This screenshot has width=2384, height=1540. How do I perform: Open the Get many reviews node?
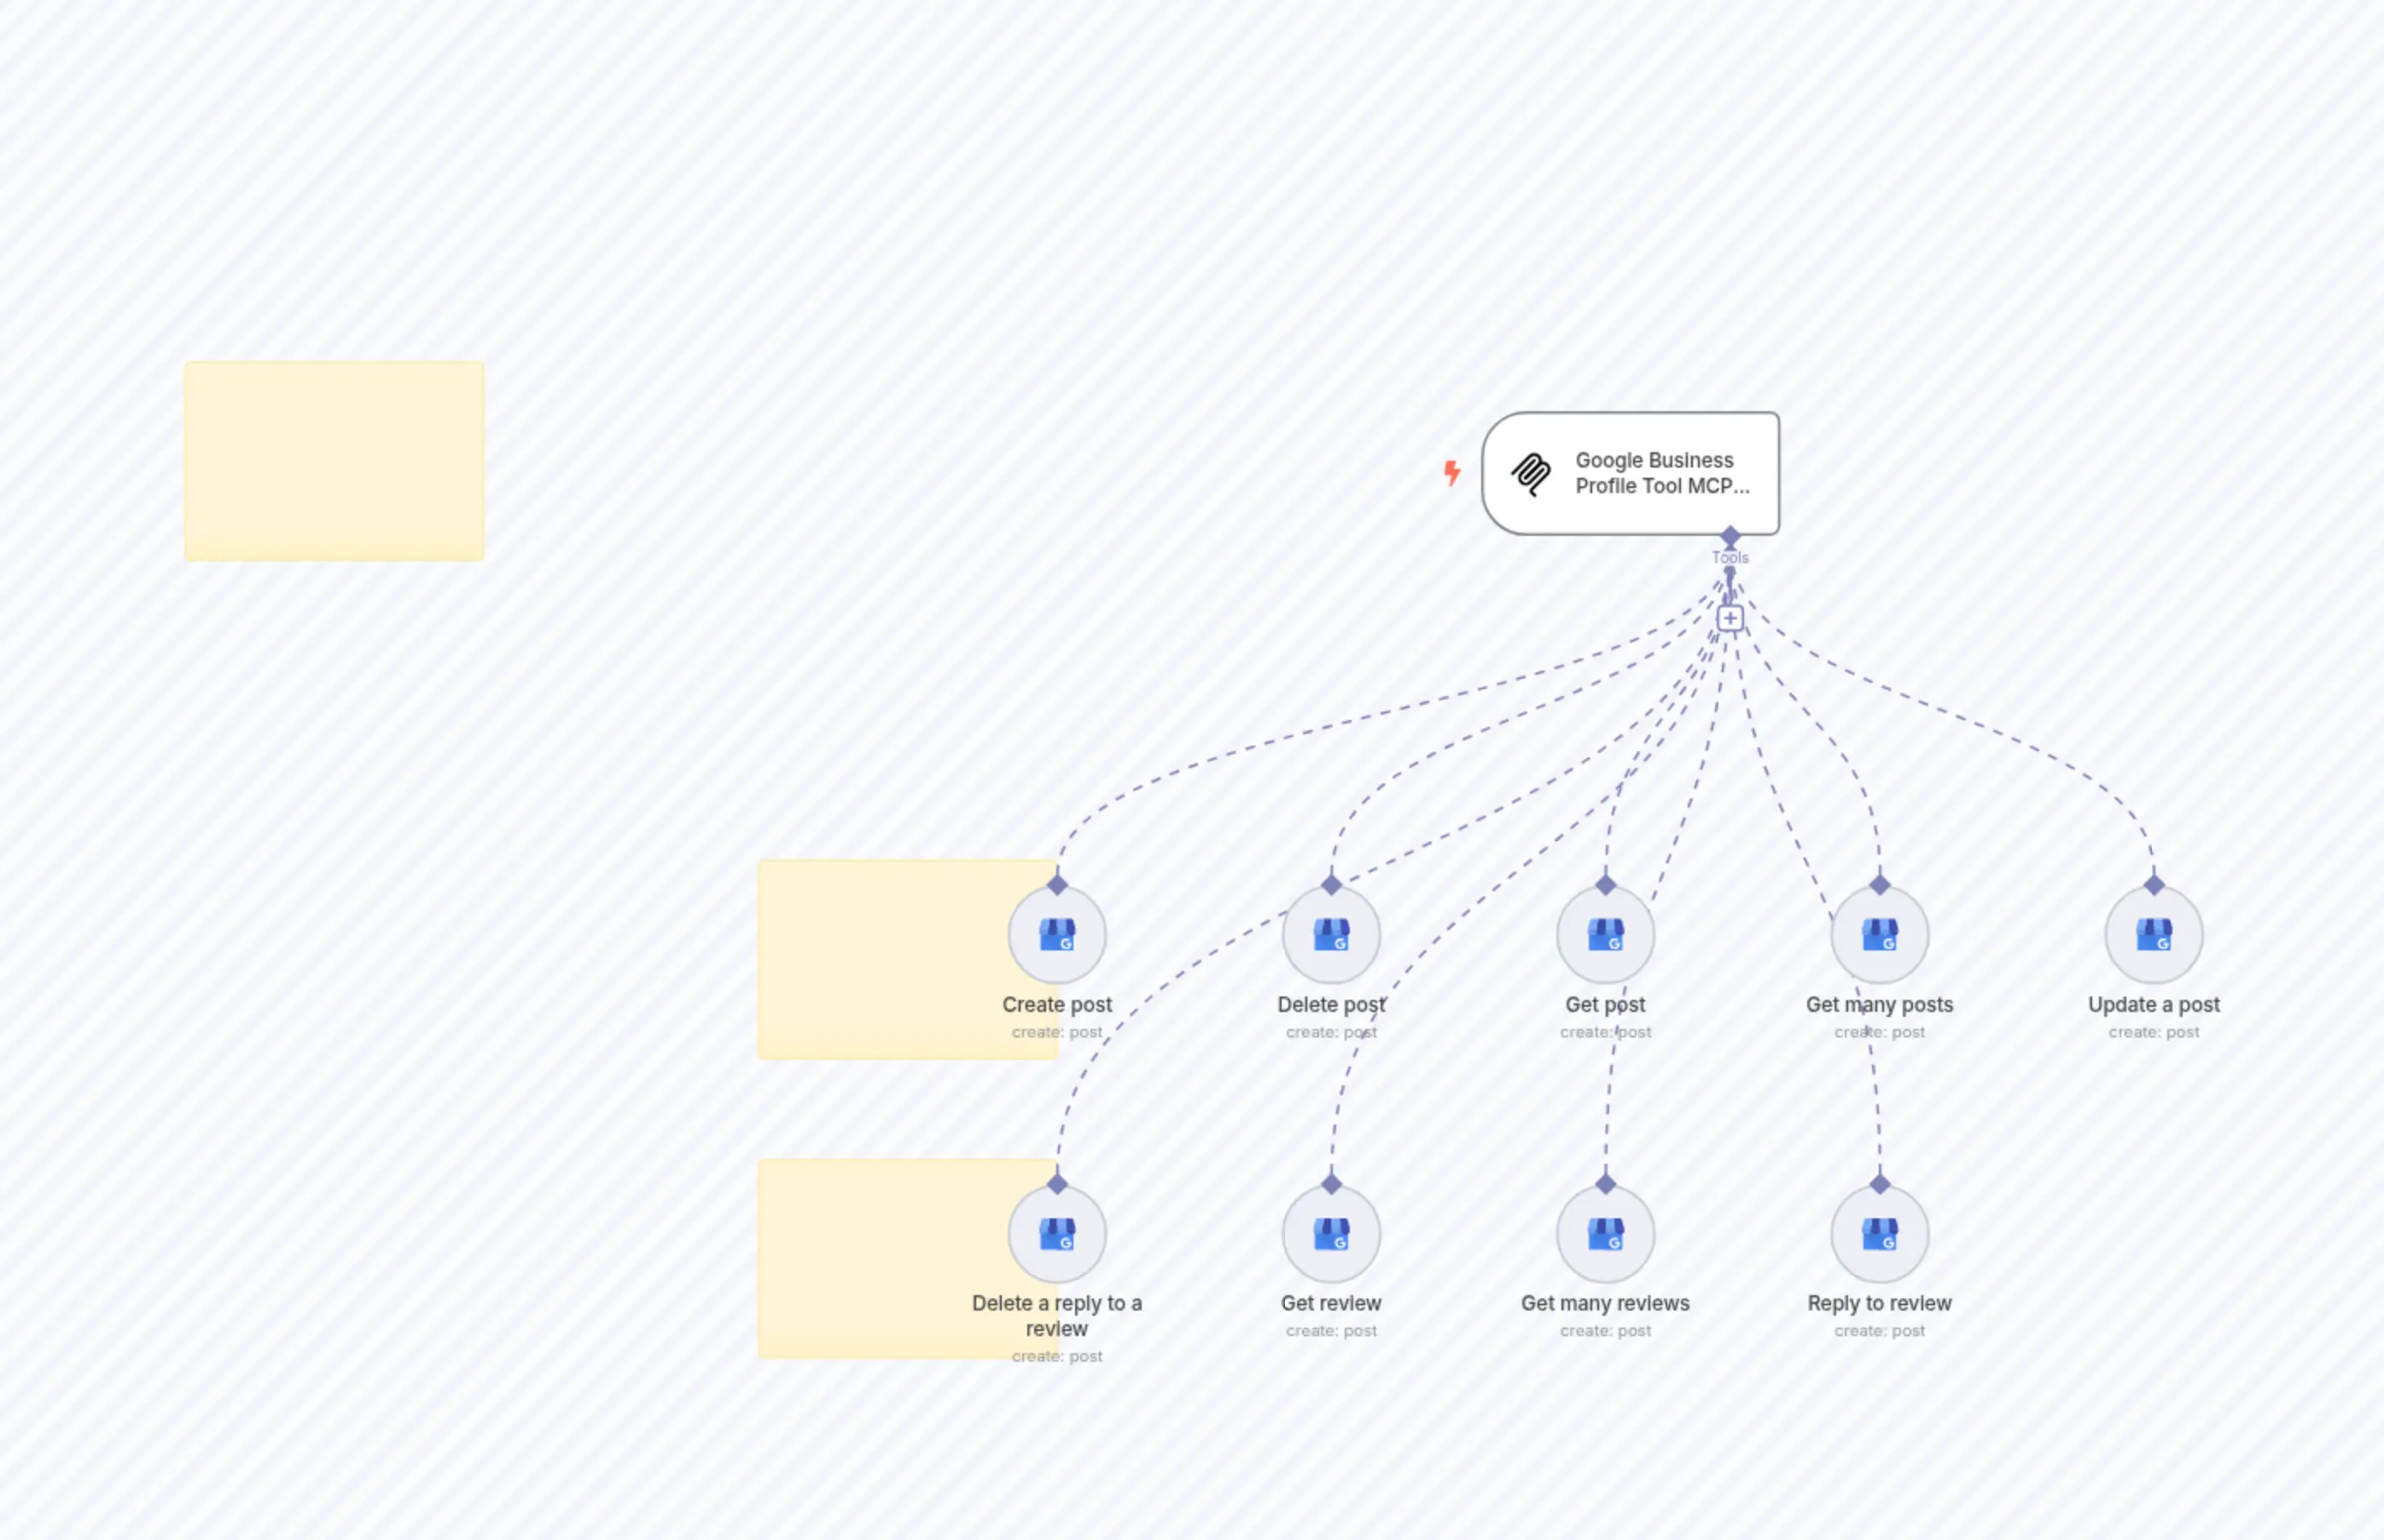(x=1605, y=1233)
